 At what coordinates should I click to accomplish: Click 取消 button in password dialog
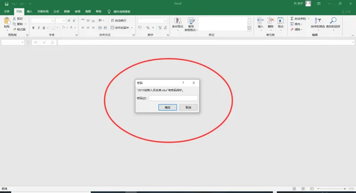[x=188, y=107]
